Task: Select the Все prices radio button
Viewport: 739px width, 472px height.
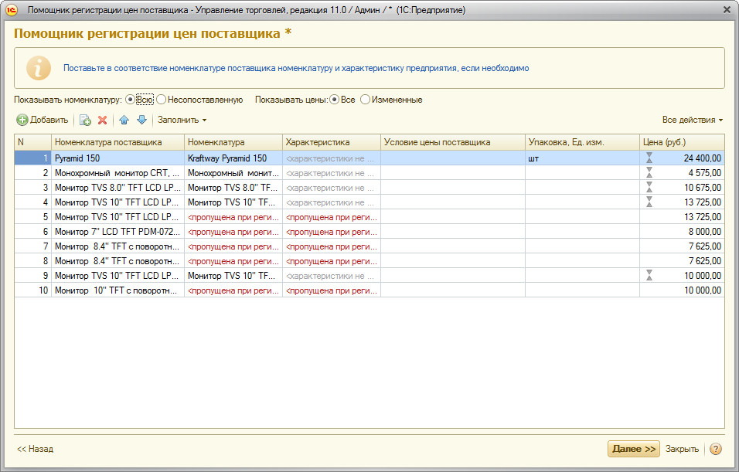Action: coord(334,100)
